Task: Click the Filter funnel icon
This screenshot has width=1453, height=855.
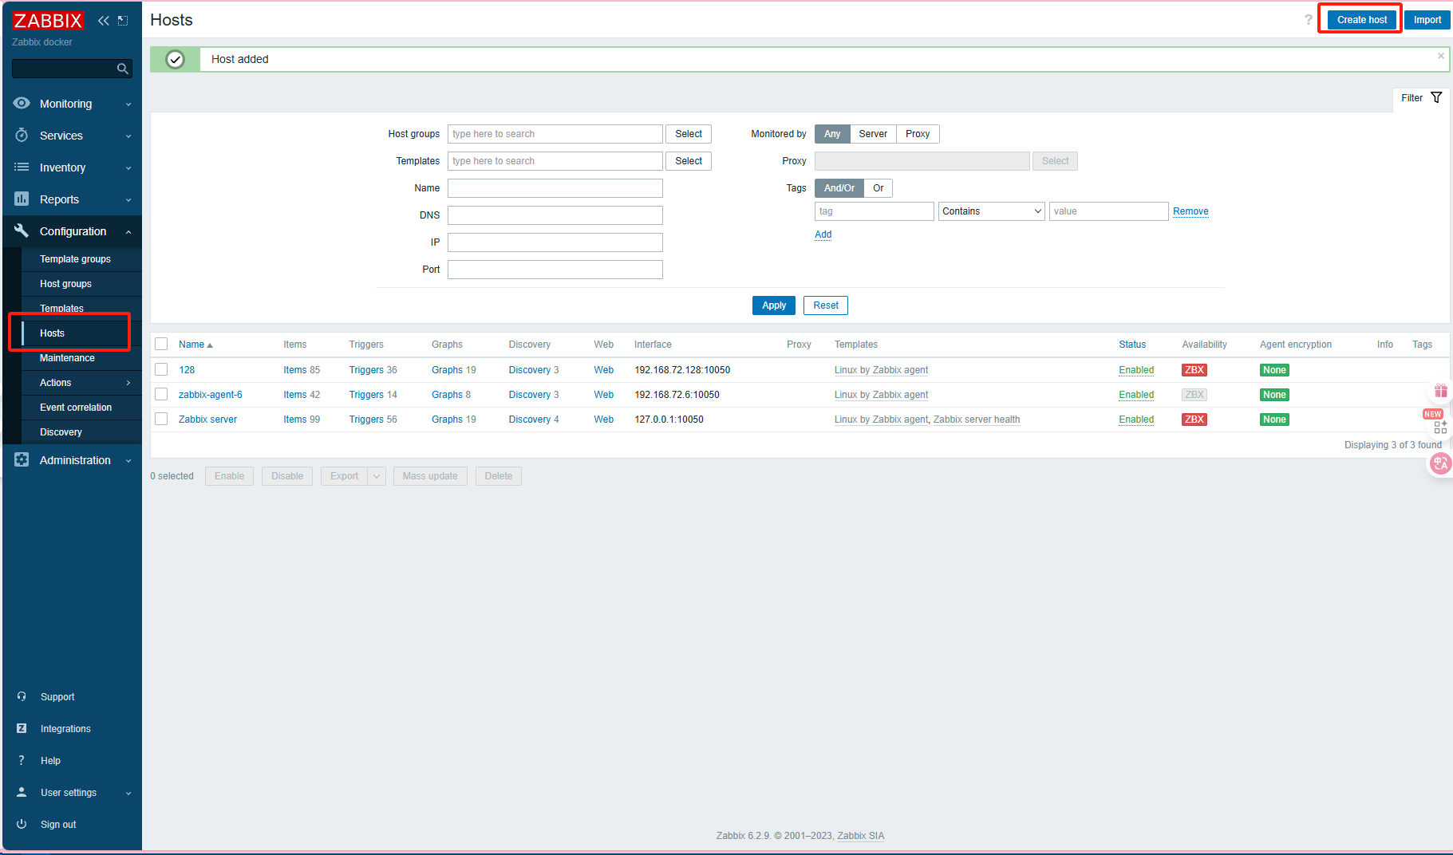Action: click(x=1436, y=97)
